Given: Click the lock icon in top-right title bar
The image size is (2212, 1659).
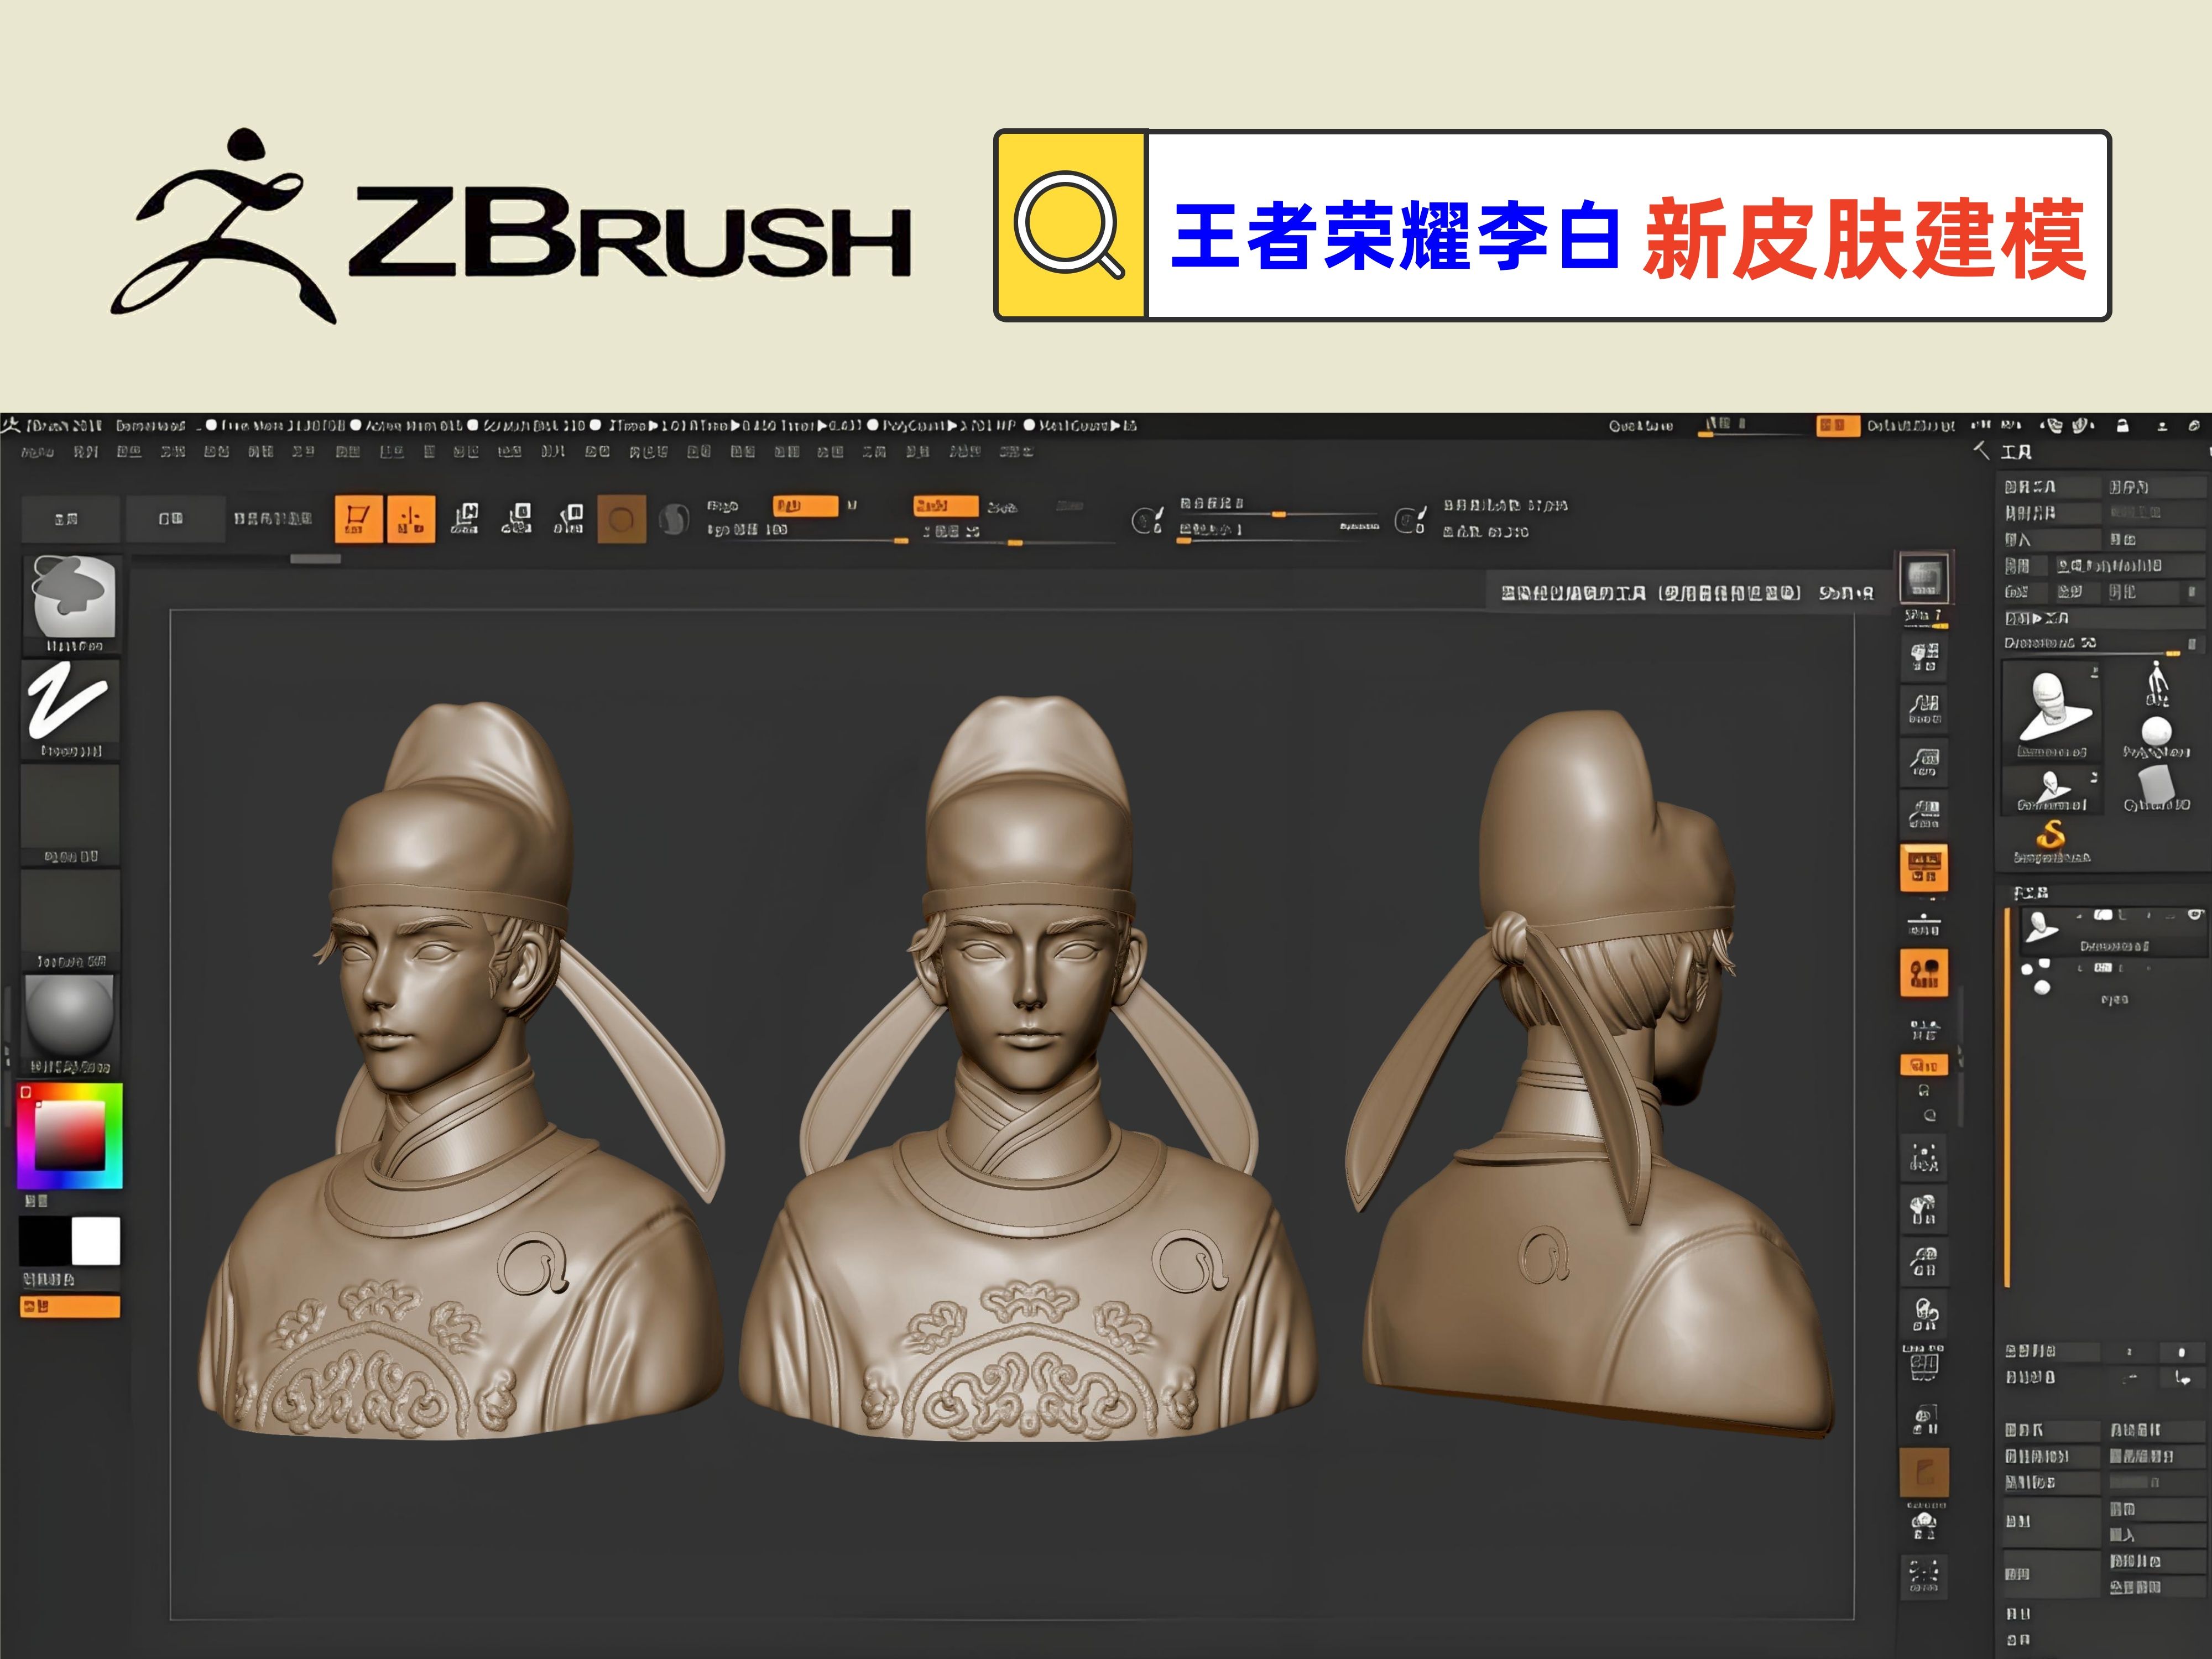Looking at the screenshot, I should pyautogui.click(x=2123, y=426).
